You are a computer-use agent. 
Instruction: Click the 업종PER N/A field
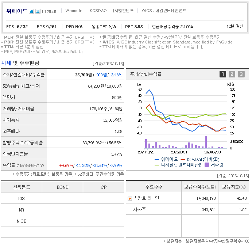(104, 27)
